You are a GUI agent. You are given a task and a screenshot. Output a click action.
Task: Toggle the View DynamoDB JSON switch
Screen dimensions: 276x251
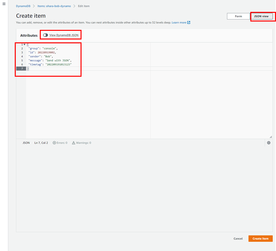coord(45,35)
